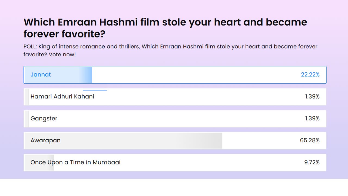Select the Jannat poll option

pyautogui.click(x=175, y=75)
